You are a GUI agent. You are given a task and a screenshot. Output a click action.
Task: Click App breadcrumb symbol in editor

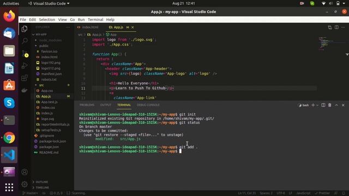pyautogui.click(x=111, y=35)
